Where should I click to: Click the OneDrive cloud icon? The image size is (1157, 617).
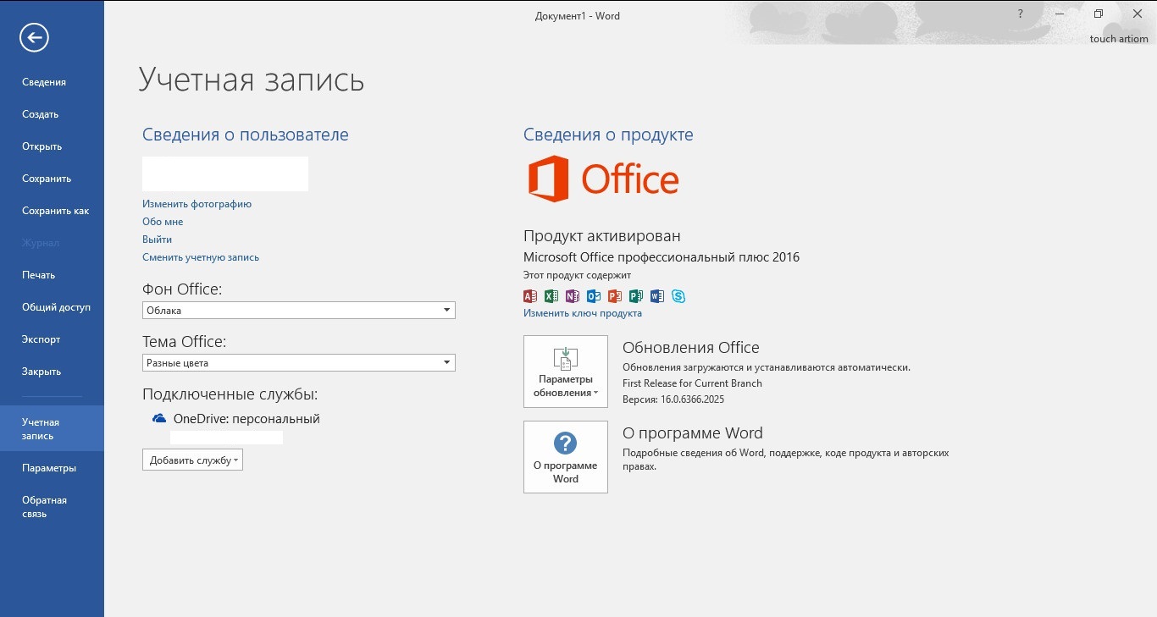point(158,418)
